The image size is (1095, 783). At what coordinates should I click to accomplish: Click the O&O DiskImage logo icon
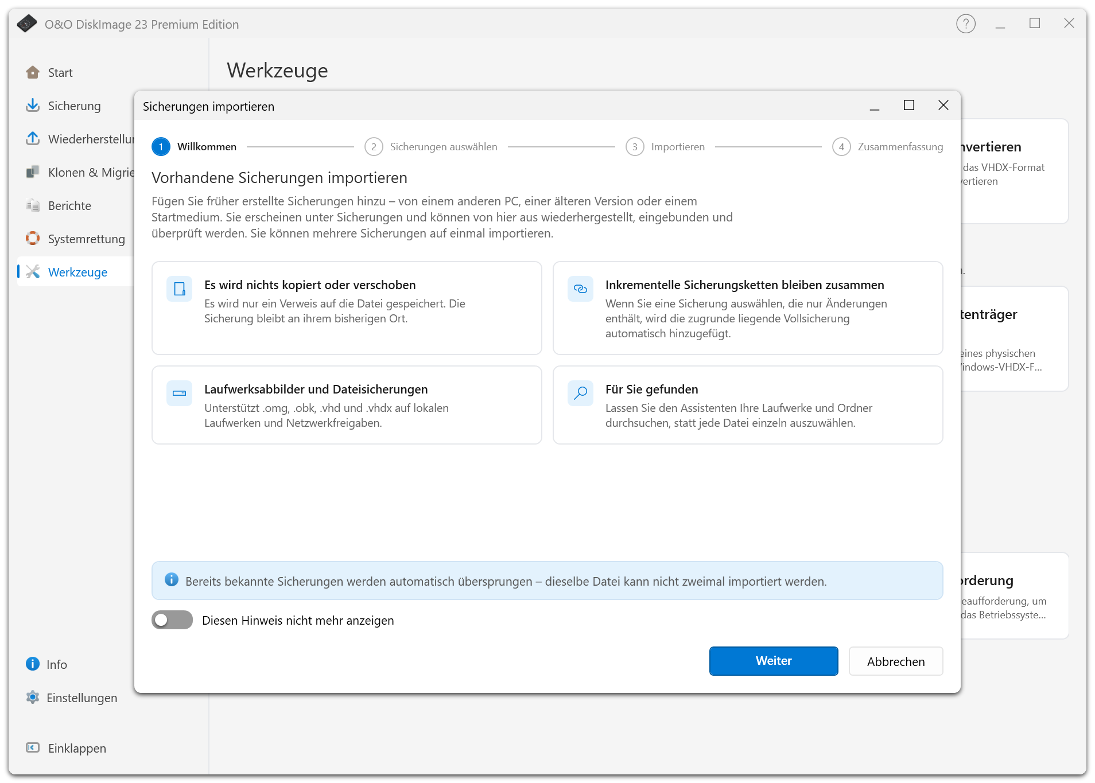point(27,24)
